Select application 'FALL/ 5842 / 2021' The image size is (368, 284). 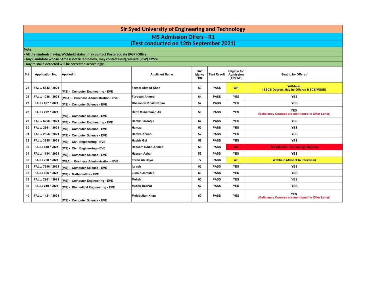pyautogui.click(x=46, y=88)
